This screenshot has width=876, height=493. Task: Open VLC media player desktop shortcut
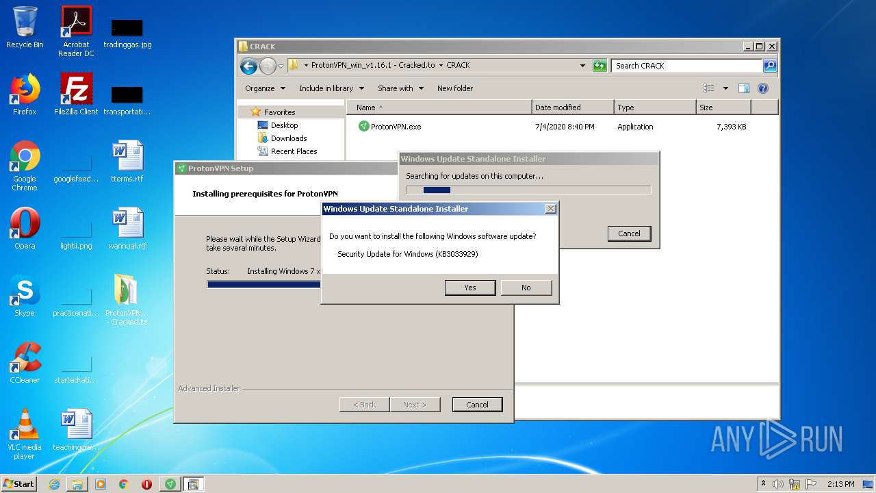point(25,434)
